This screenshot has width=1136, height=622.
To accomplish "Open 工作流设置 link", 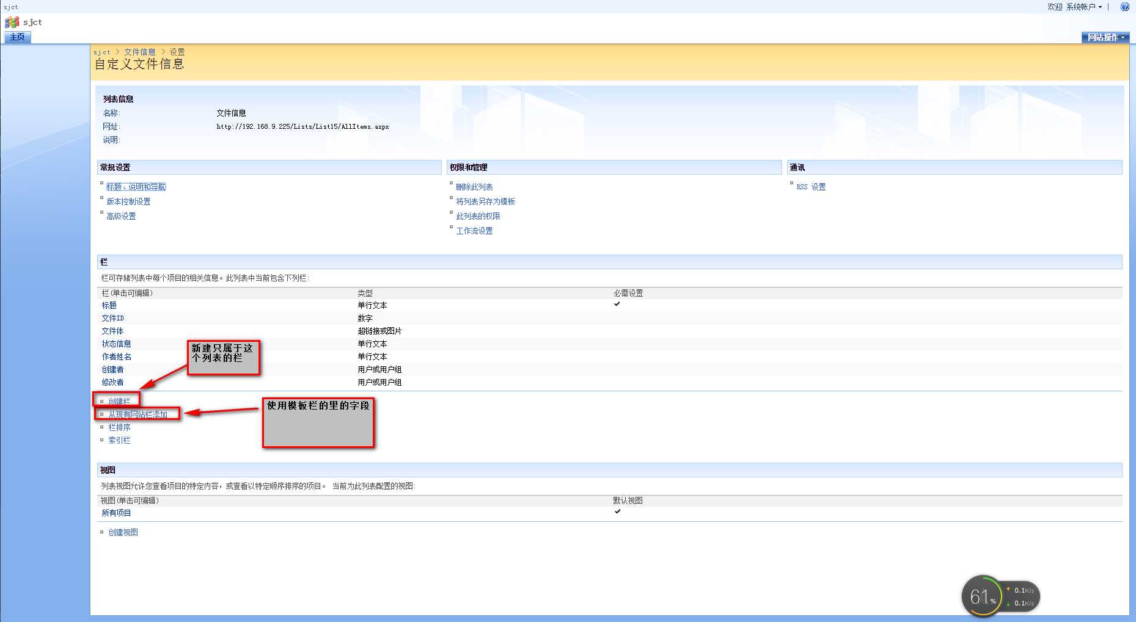I will [474, 231].
